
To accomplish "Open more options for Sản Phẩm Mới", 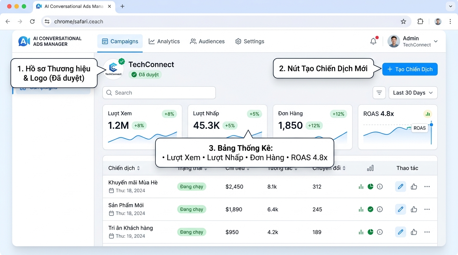I will [x=427, y=209].
